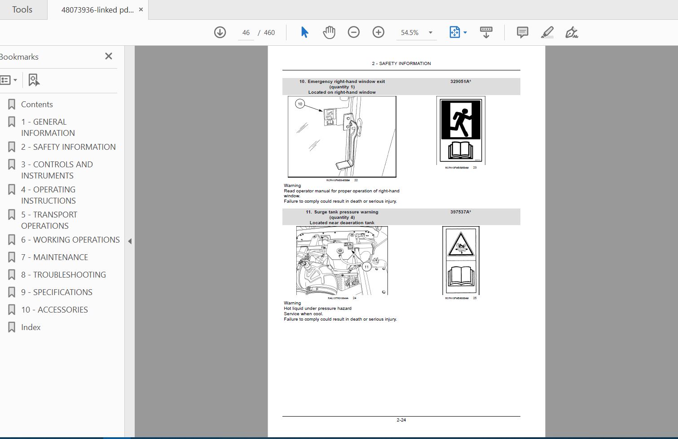Open 10 - ACCESSORIES bookmark

(x=54, y=310)
